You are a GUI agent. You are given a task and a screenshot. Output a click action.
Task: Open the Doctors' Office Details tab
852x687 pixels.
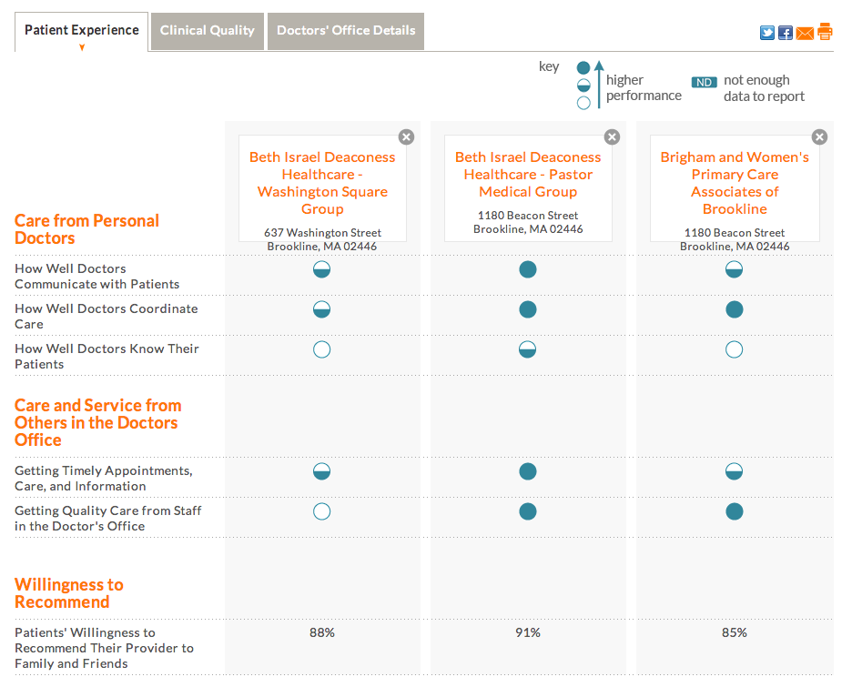coord(346,31)
